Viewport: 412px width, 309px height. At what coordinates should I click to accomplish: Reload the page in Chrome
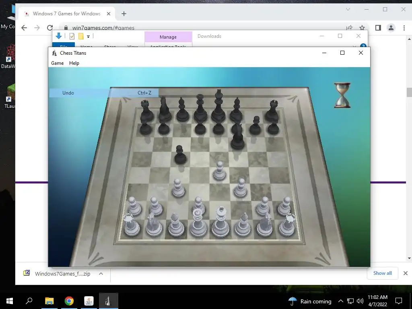coord(50,28)
